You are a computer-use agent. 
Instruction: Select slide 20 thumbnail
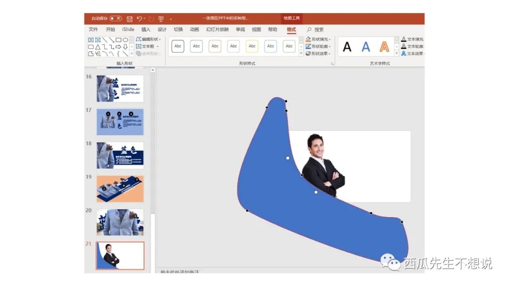(120, 222)
